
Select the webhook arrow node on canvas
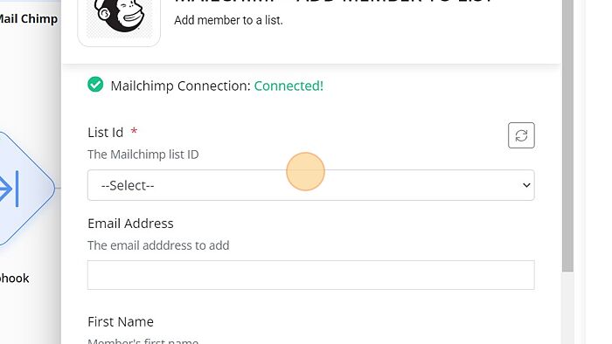pyautogui.click(x=22, y=189)
